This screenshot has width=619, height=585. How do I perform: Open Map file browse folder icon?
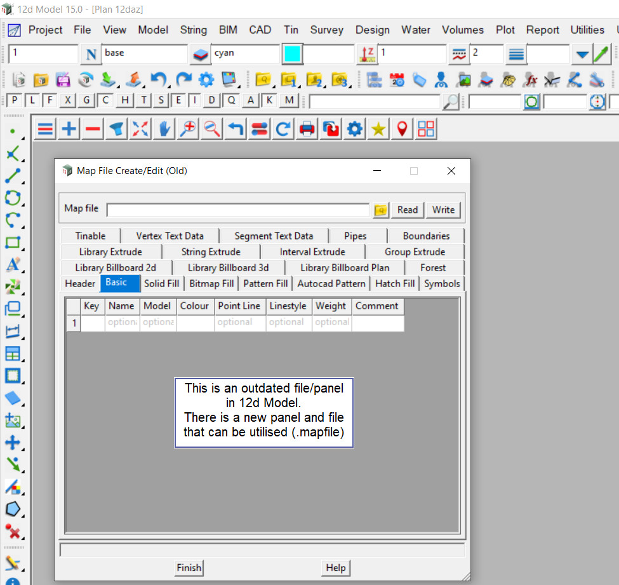381,210
